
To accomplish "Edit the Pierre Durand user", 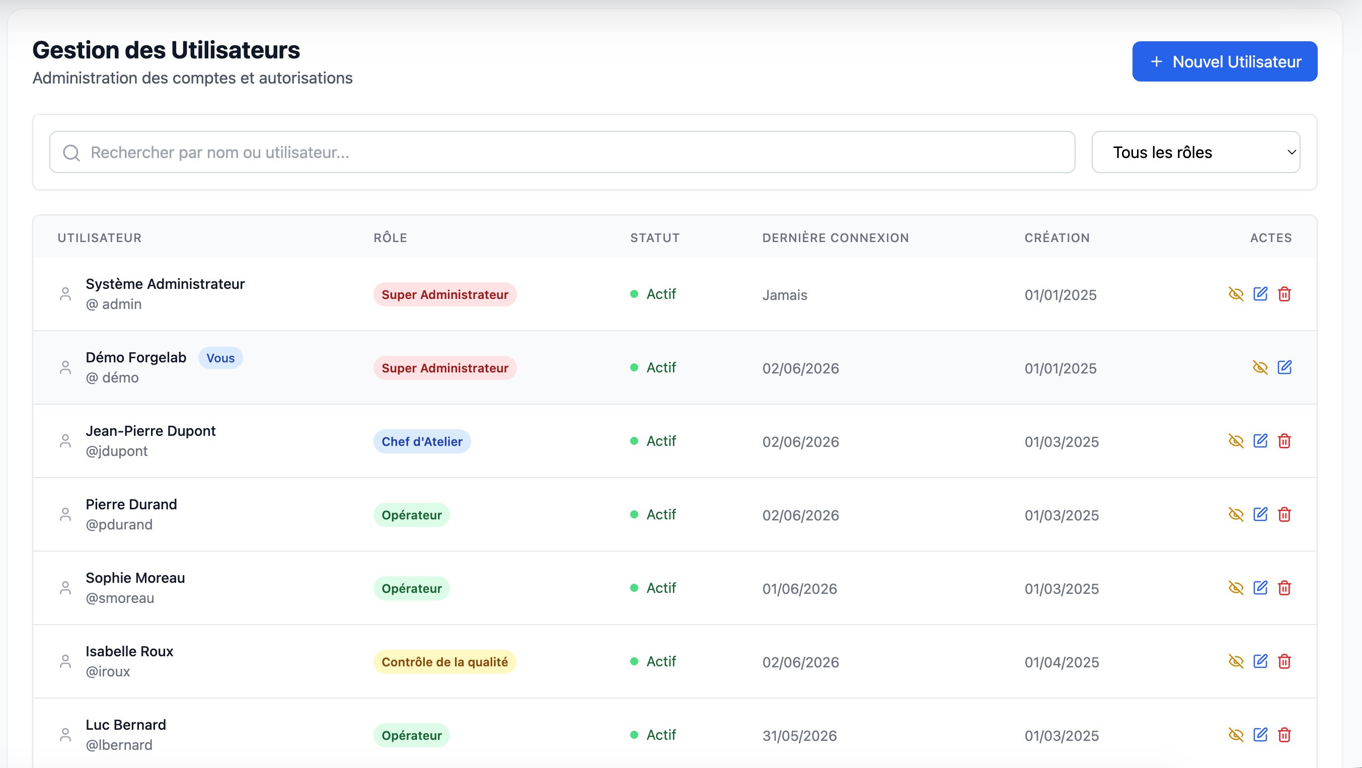I will coord(1260,514).
